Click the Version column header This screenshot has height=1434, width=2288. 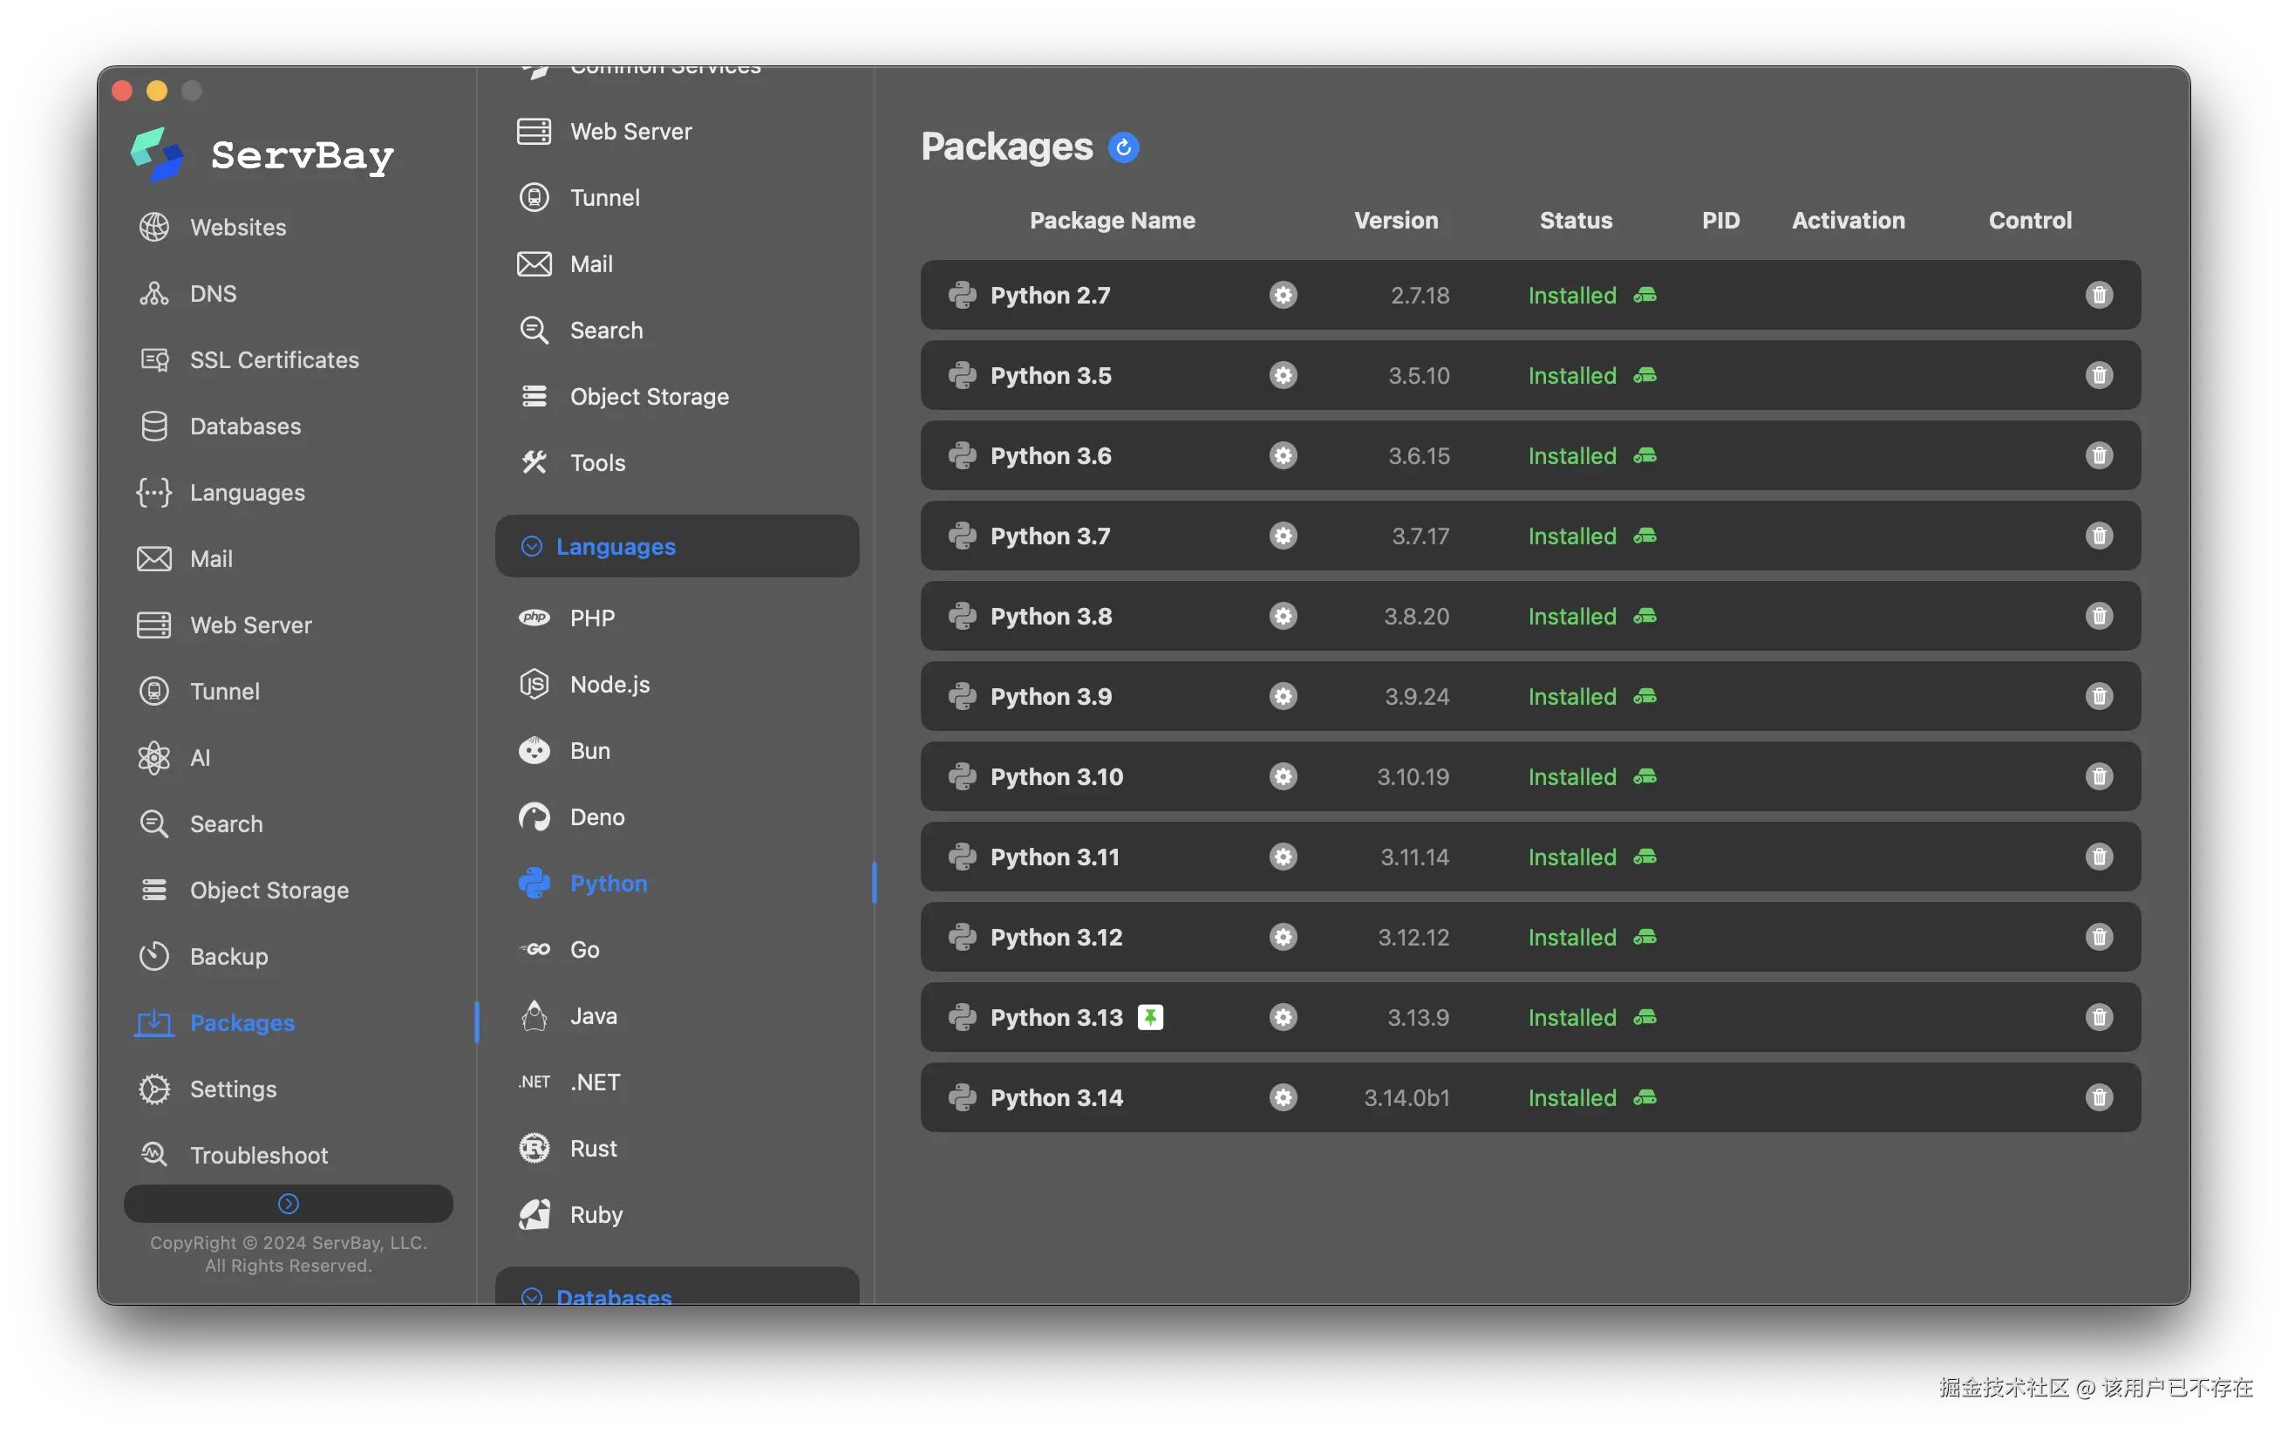(x=1395, y=220)
